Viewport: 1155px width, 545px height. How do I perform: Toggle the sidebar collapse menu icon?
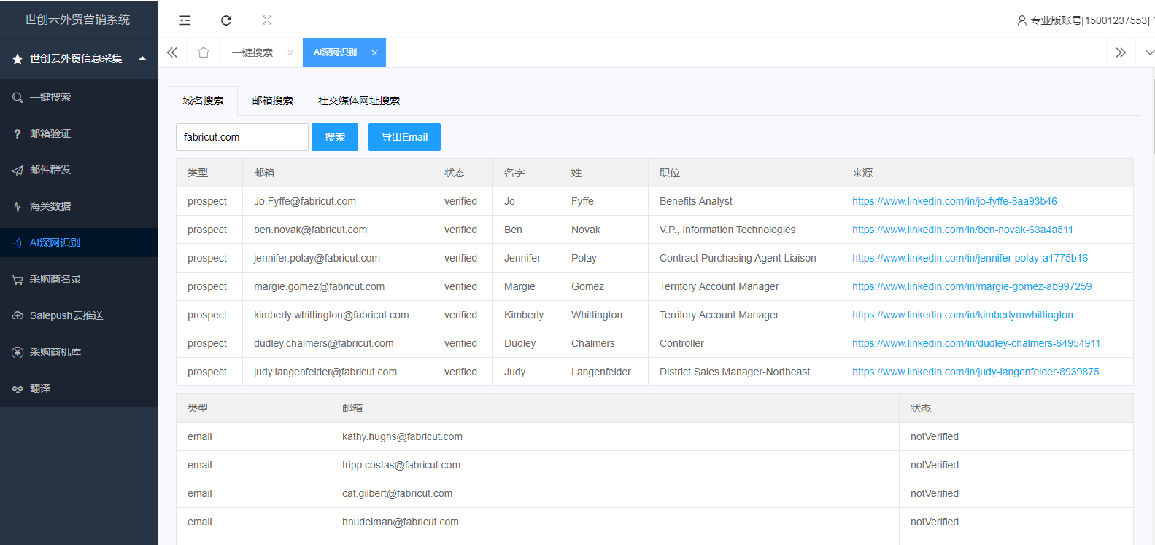[x=185, y=20]
